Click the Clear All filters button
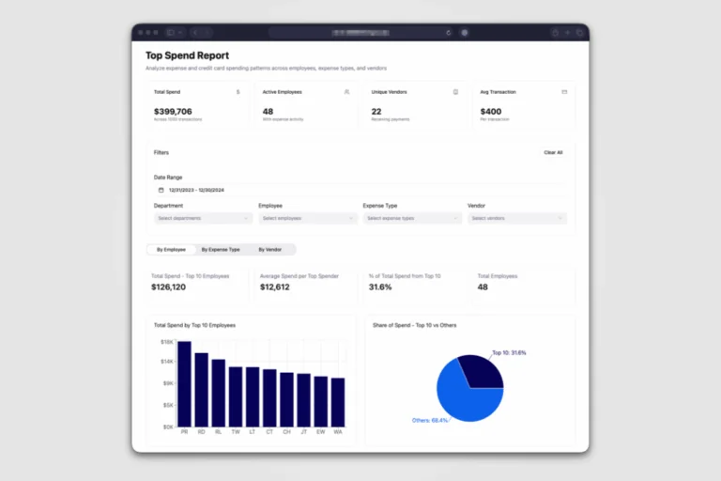Viewport: 721px width, 481px height. point(553,152)
